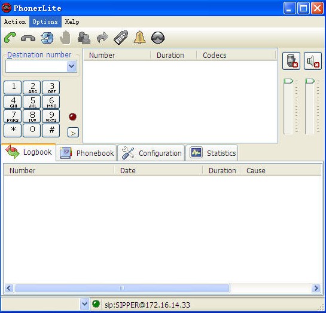The width and height of the screenshot is (326, 313).
Task: Click the speaker volume slider handle
Action: pos(310,81)
